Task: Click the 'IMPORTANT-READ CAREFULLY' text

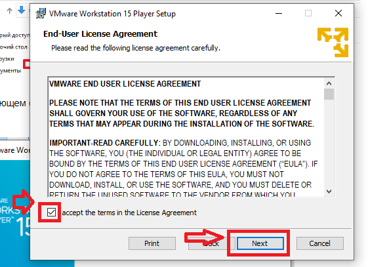Action: [x=104, y=142]
